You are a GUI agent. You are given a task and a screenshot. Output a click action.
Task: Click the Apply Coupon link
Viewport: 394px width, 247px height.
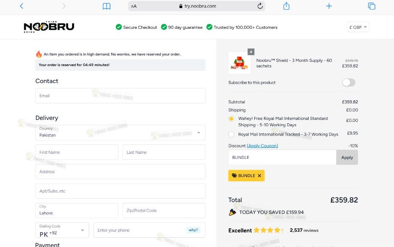coord(262,146)
